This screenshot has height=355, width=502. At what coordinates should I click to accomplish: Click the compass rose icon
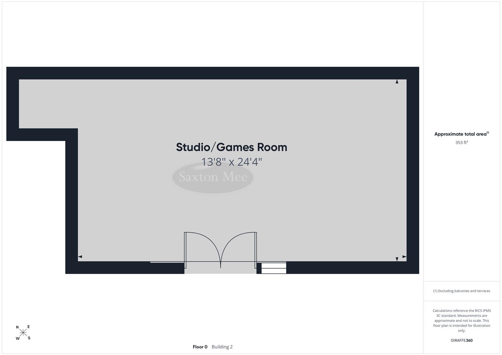point(23,333)
